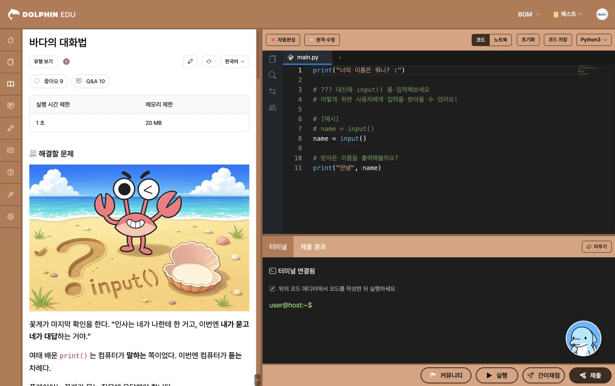Click the dolphin mascot helper avatar
This screenshot has width=615, height=386.
click(x=583, y=339)
